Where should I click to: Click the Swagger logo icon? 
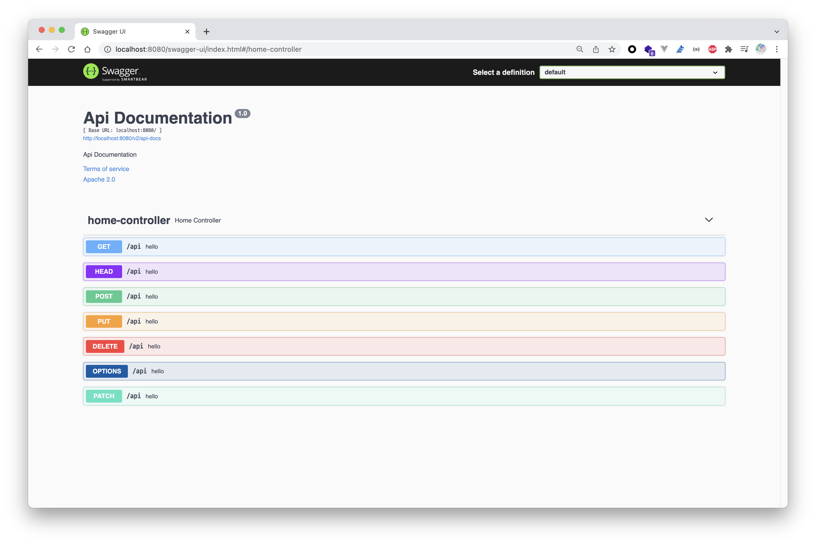[91, 71]
